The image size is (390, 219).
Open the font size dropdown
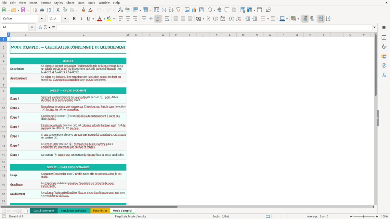(x=65, y=19)
